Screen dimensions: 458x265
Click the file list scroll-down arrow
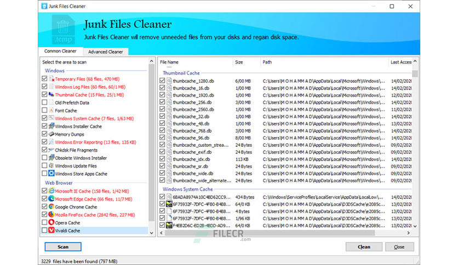click(415, 226)
